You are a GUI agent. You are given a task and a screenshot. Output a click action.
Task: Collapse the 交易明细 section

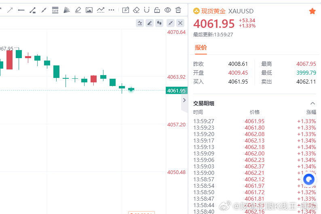(x=313, y=103)
